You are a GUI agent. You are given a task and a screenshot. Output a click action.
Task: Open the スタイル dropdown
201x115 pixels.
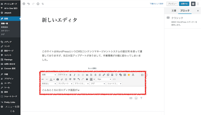pyautogui.click(x=63, y=75)
